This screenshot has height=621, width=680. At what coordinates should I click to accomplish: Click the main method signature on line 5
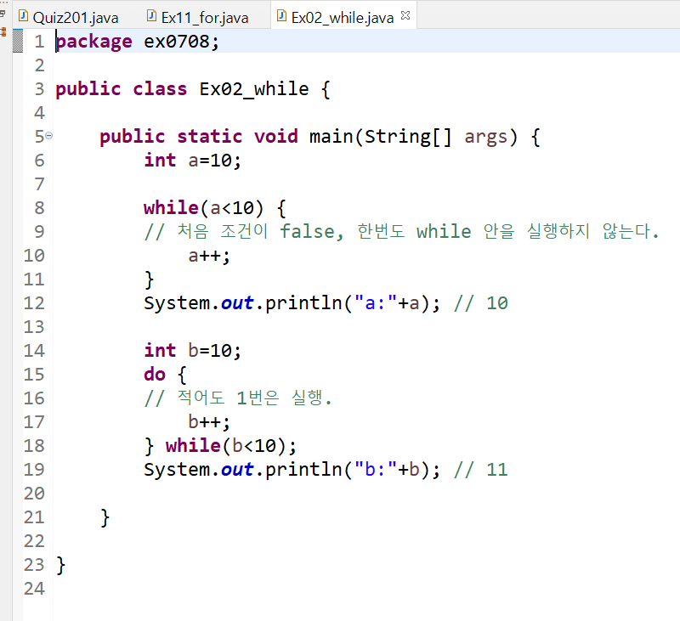320,137
